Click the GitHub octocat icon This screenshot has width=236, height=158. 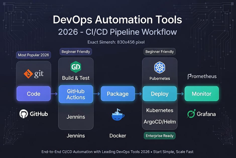click(24, 114)
